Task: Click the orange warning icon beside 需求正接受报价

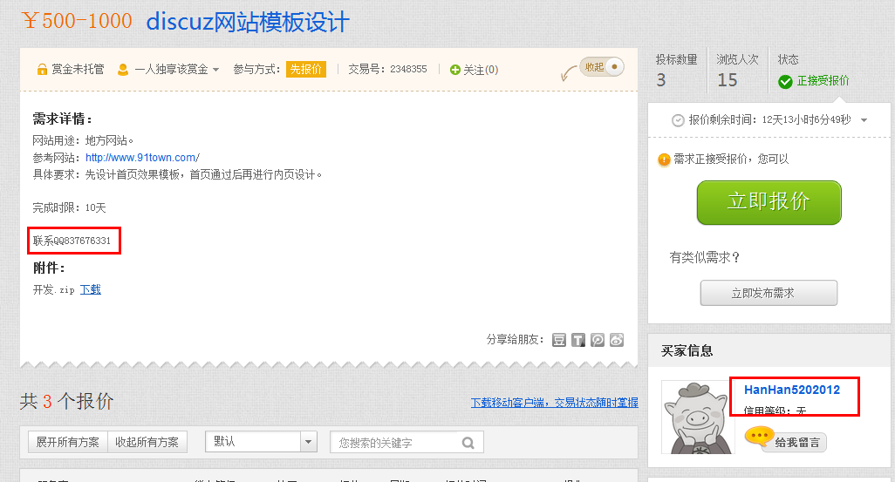Action: click(664, 160)
